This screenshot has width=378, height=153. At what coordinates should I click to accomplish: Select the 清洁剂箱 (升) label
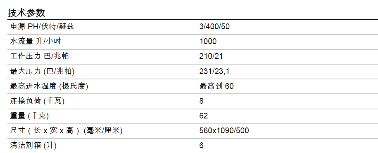(x=33, y=146)
